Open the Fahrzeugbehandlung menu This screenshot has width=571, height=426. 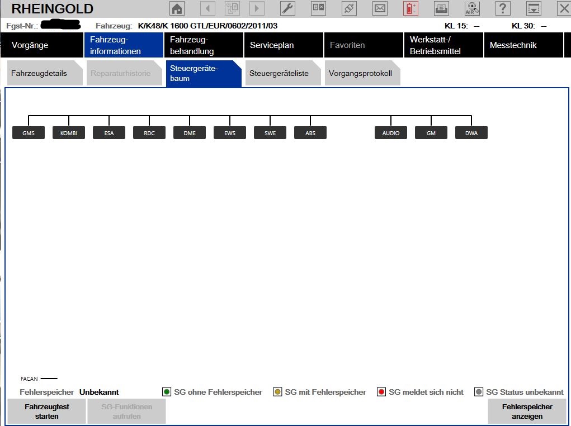coord(204,45)
